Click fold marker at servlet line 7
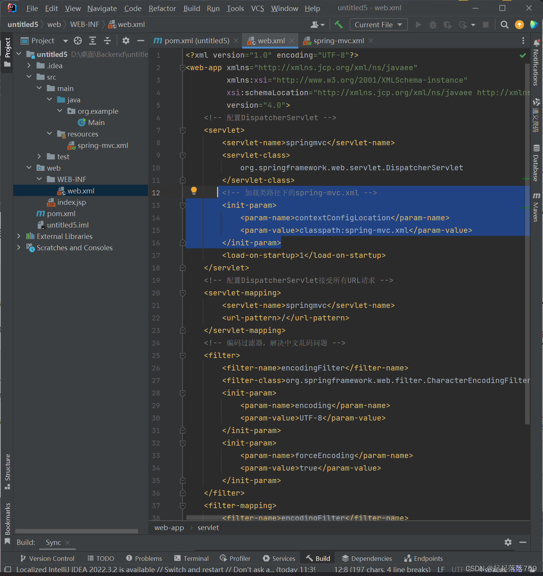The width and height of the screenshot is (543, 576). [x=183, y=130]
